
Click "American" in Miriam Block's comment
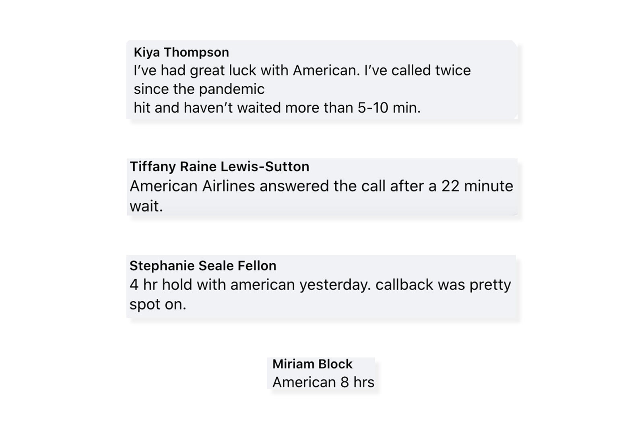304,382
